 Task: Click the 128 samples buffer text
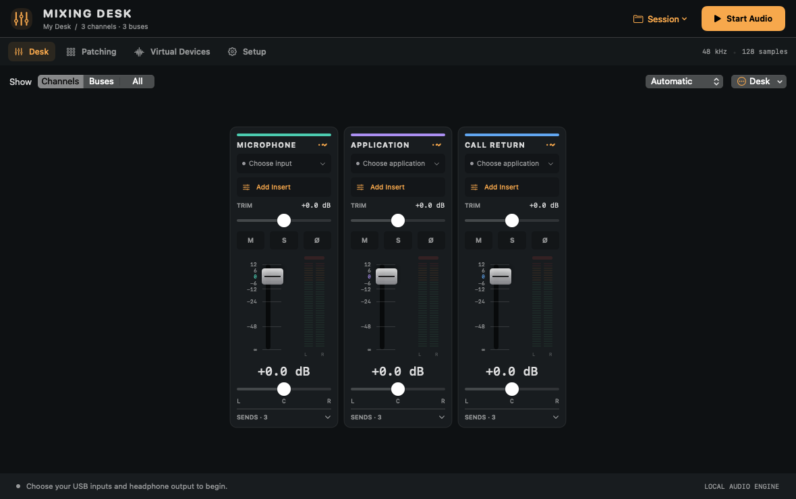tap(764, 52)
